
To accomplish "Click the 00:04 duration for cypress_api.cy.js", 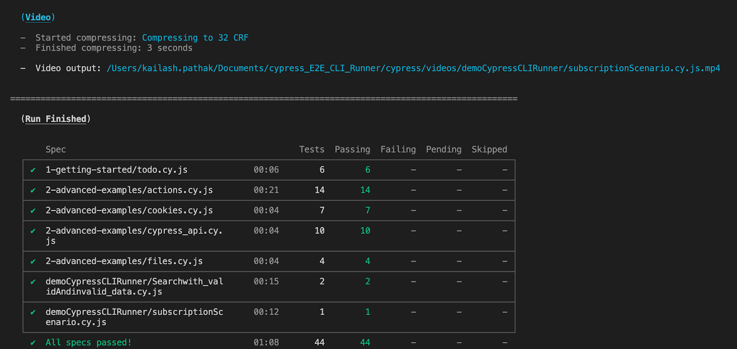I will [266, 231].
